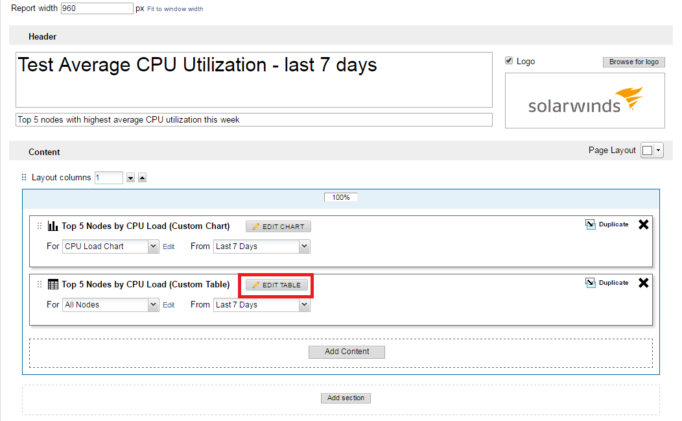Click Edit link next to CPU Load Chart
Image resolution: width=682 pixels, height=421 pixels.
[169, 247]
